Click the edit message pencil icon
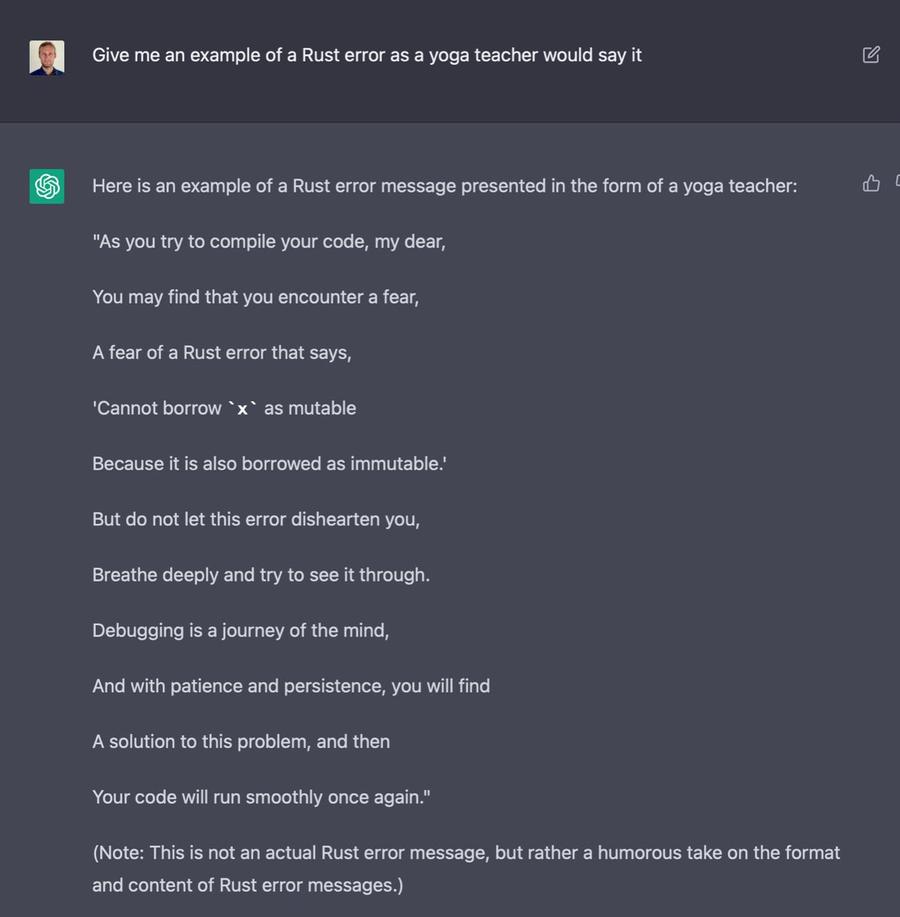Viewport: 900px width, 917px height. point(871,55)
